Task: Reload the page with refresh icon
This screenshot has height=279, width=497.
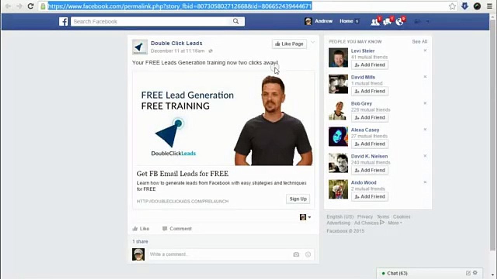Action: pos(31,6)
